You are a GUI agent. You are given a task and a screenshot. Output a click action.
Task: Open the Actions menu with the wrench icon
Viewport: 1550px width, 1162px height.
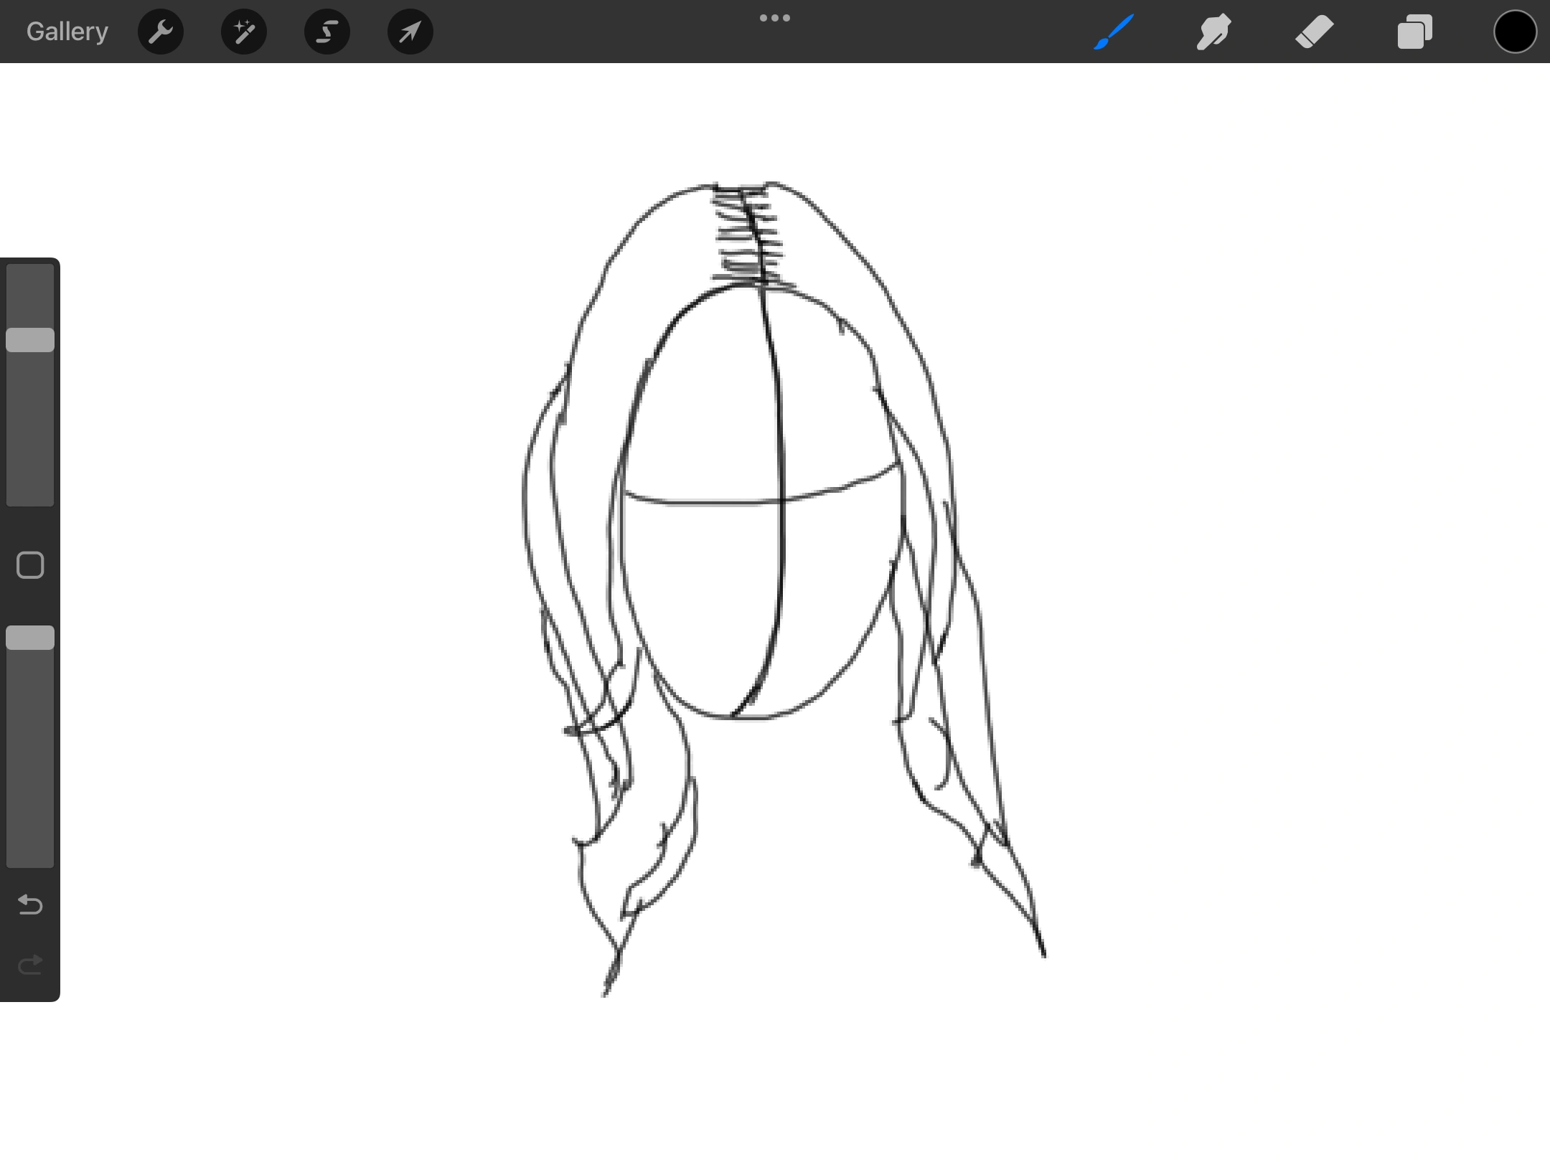(161, 31)
